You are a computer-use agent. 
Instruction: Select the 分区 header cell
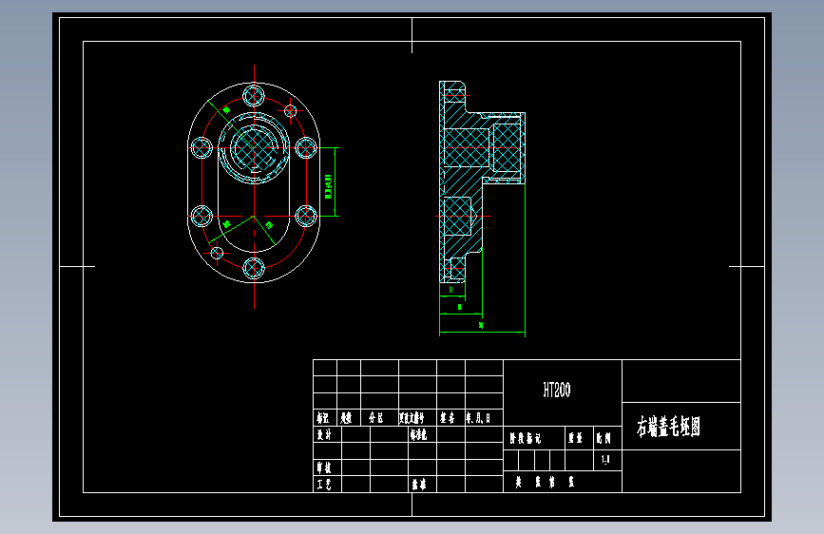click(x=375, y=418)
